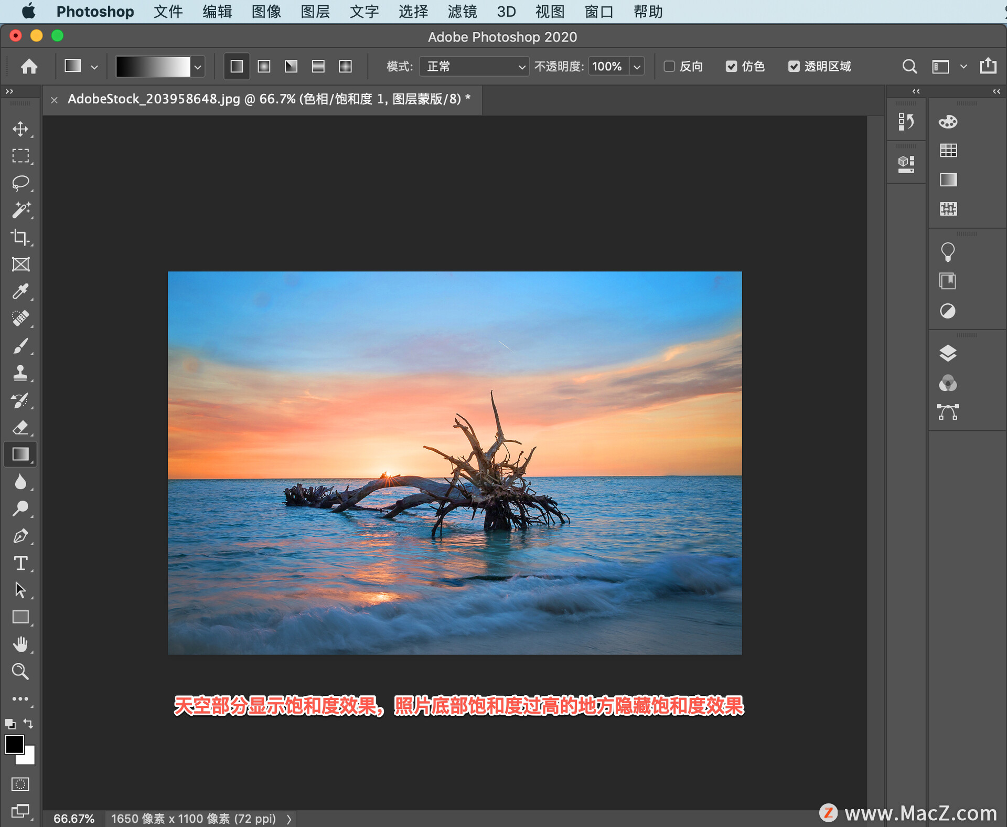The height and width of the screenshot is (827, 1007).
Task: Select the Zoom tool
Action: tap(20, 672)
